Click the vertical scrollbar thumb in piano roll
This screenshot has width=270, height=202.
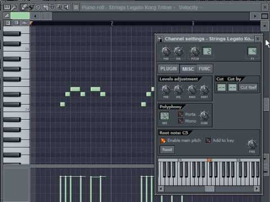(266, 104)
